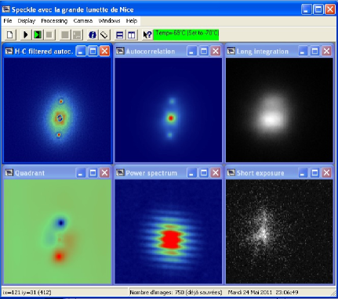Open the Windows menu

109,21
